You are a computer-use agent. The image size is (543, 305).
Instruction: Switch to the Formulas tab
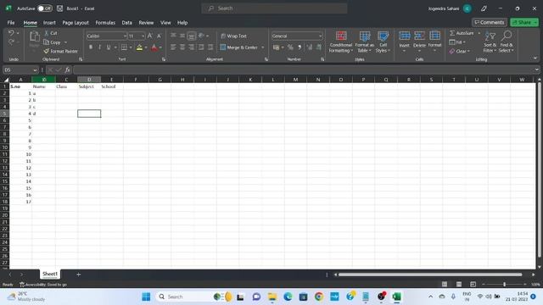click(x=105, y=23)
